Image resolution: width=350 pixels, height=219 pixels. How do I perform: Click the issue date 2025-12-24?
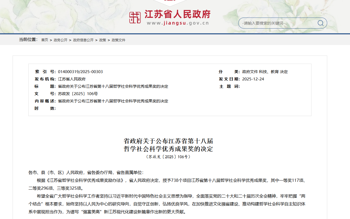253,79
